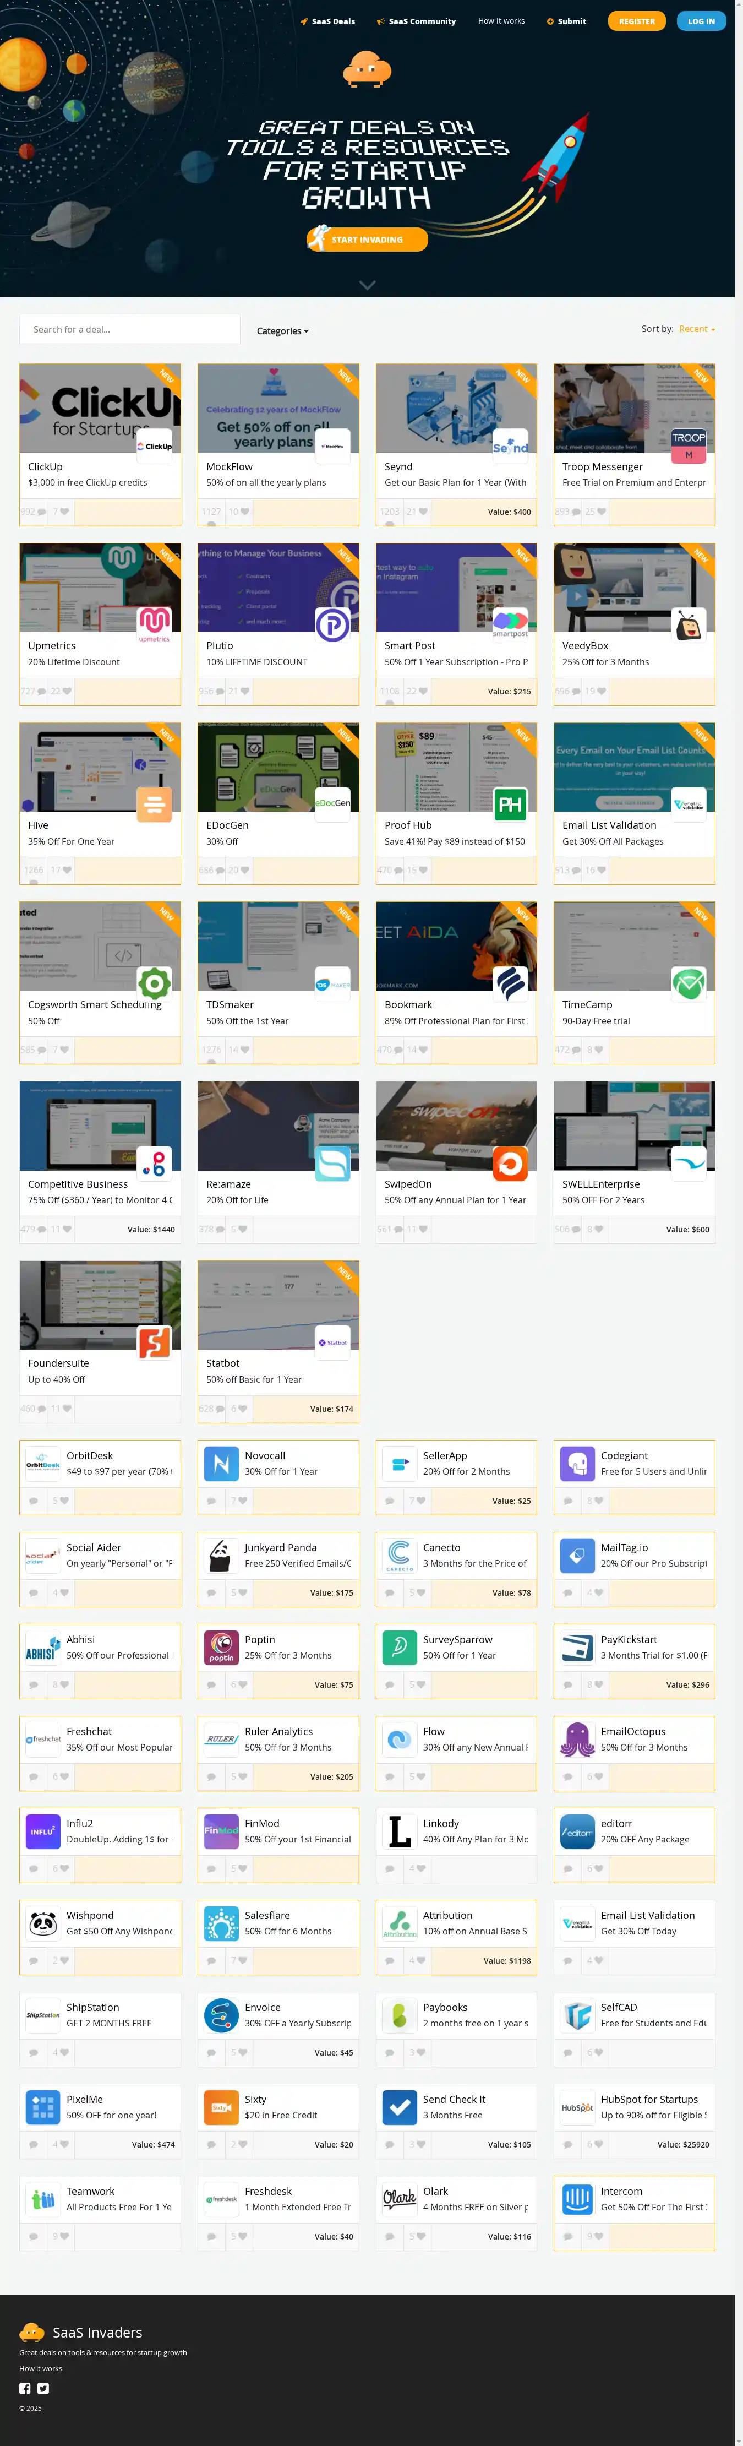Click the Plutio logo badge
The height and width of the screenshot is (2446, 743).
coord(332,625)
